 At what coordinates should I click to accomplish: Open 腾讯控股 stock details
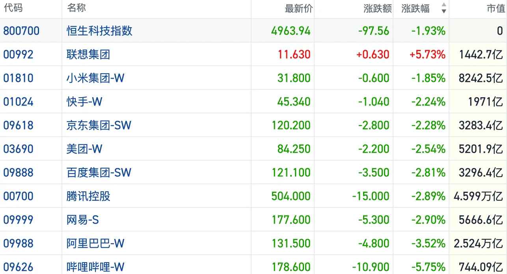(88, 196)
